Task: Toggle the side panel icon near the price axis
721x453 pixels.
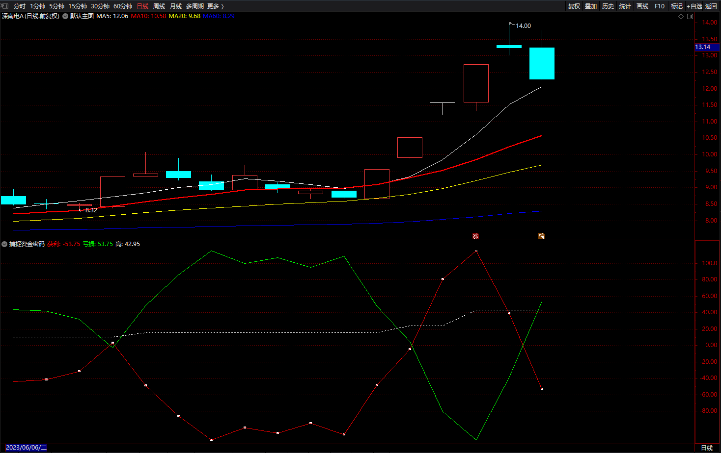Action: 690,16
